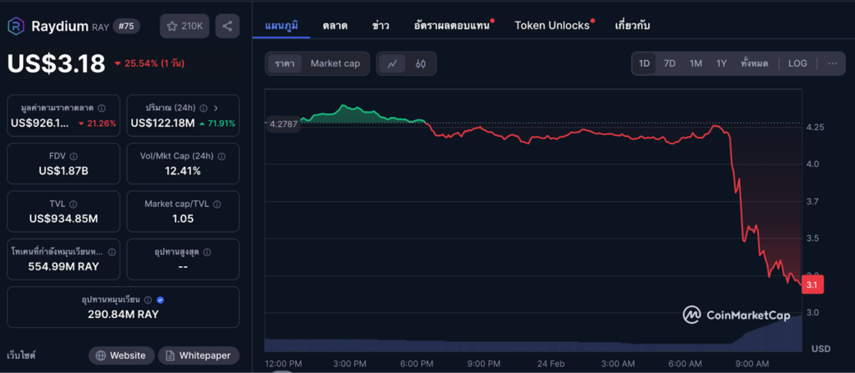Select the 7D time range

pos(670,63)
